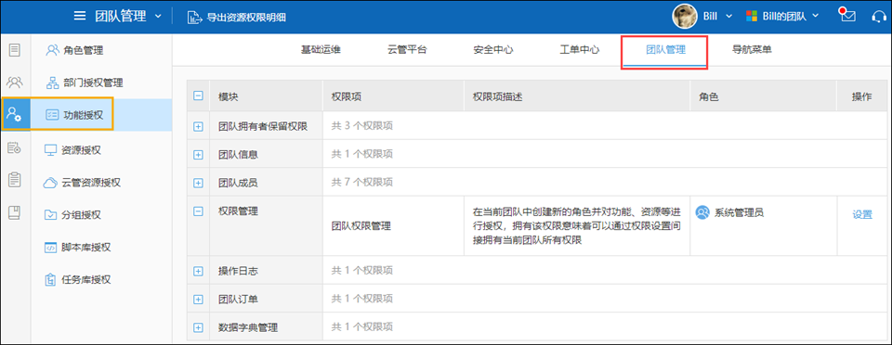Expand the 团队成员 module row

tap(198, 183)
